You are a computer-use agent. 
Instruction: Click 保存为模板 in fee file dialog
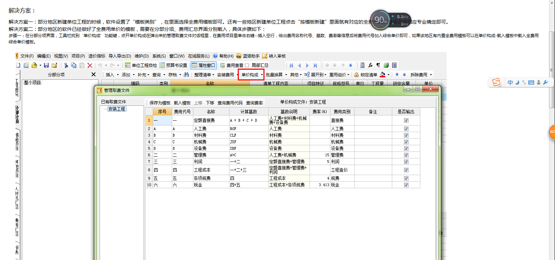(160, 103)
